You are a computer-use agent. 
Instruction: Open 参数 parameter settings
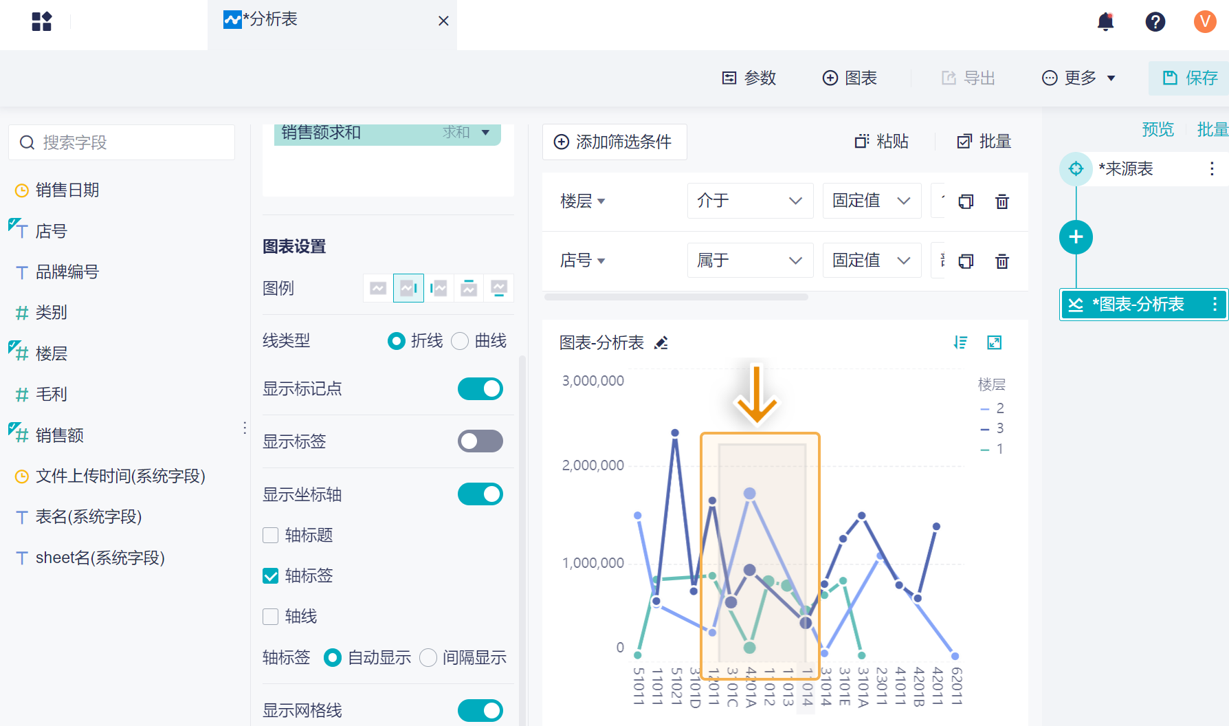click(x=749, y=78)
